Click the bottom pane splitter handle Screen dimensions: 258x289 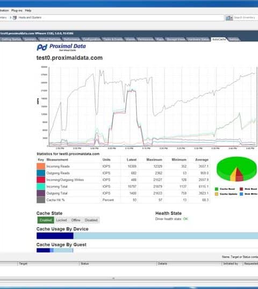tap(113, 278)
